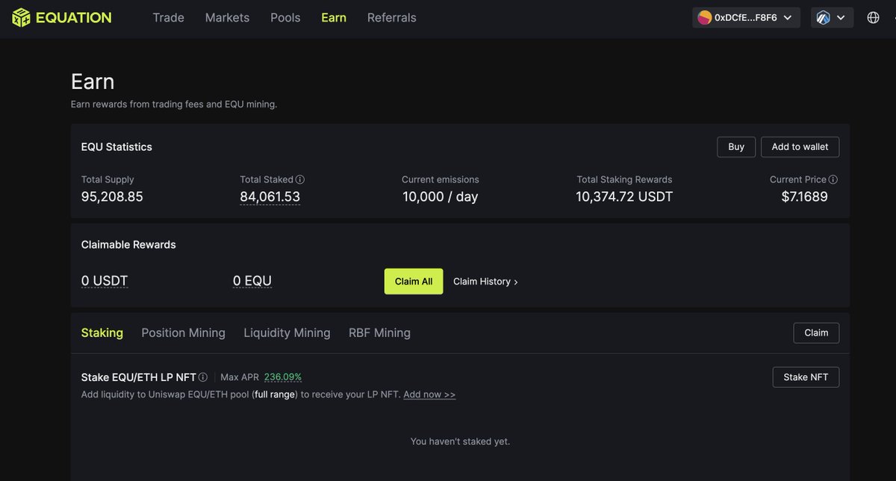Image resolution: width=896 pixels, height=481 pixels.
Task: Click info icon beside Stake EQU/ETH LP NFT
Action: pyautogui.click(x=203, y=377)
